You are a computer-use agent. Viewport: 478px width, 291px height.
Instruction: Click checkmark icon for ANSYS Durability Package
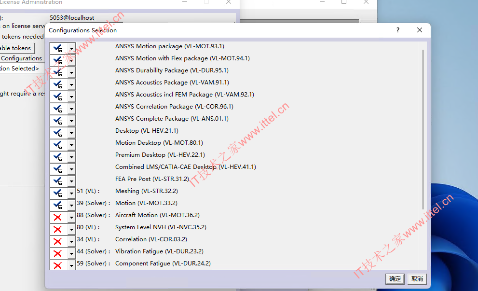point(58,72)
